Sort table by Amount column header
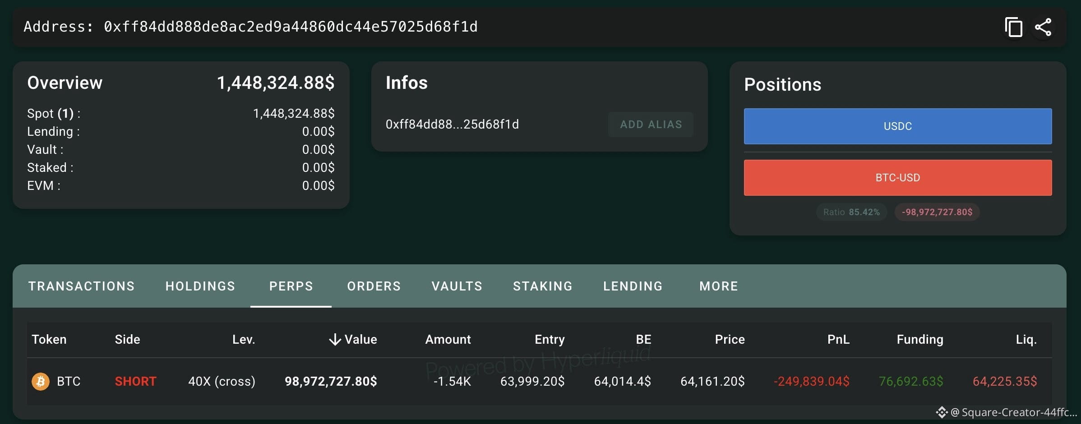This screenshot has width=1081, height=424. tap(448, 339)
